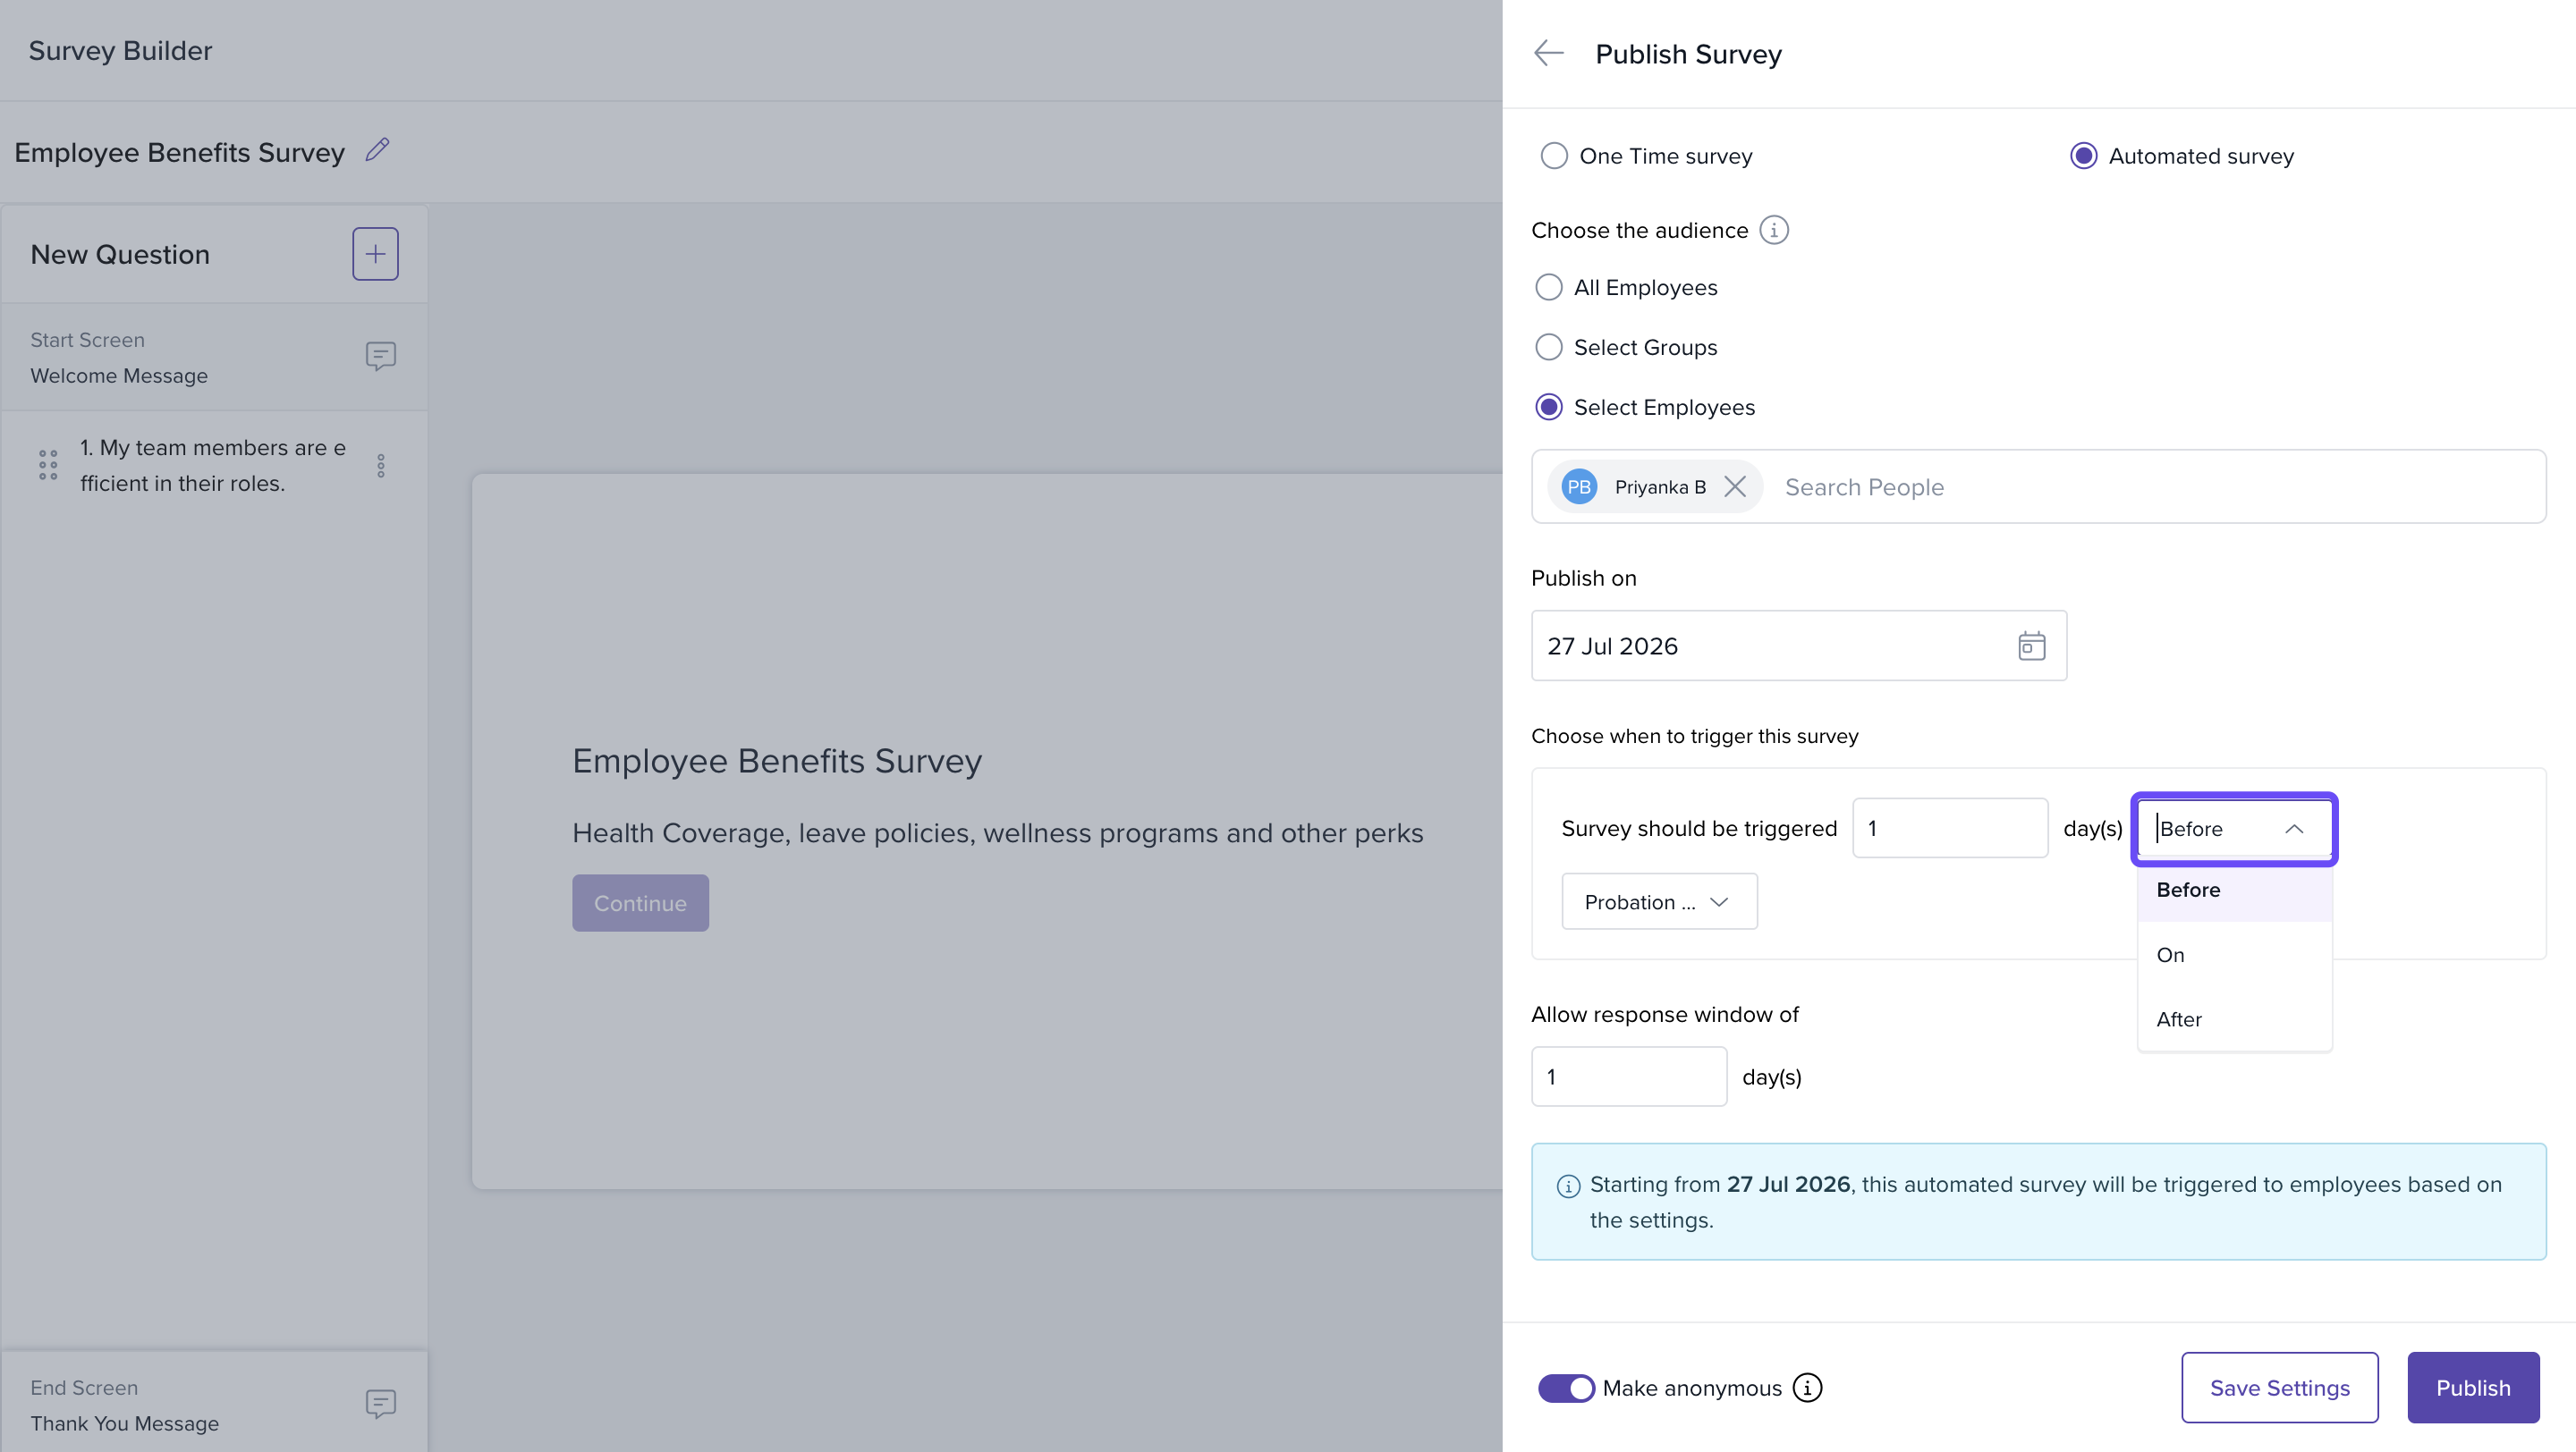2576x1452 pixels.
Task: Select question 1 My team members item
Action: pyautogui.click(x=214, y=466)
